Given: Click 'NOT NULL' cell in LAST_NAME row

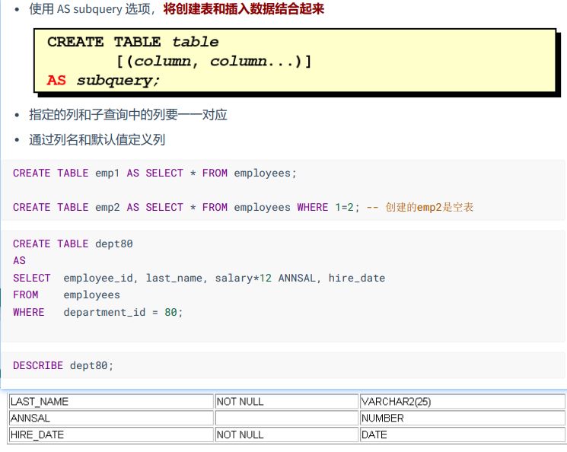Looking at the screenshot, I should (x=287, y=401).
